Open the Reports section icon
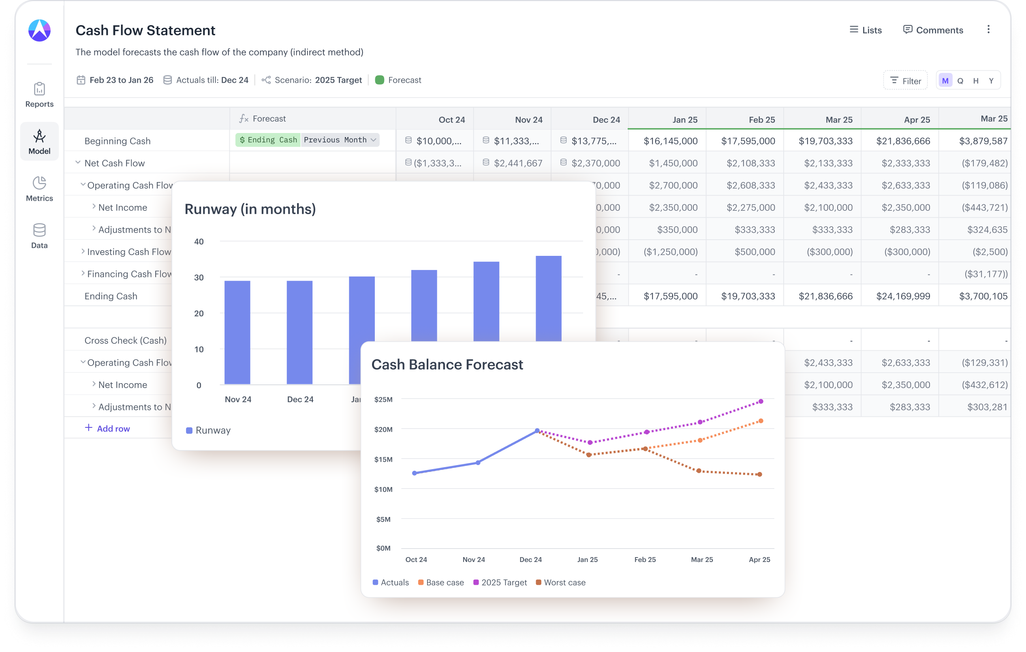The image size is (1026, 652). [39, 89]
